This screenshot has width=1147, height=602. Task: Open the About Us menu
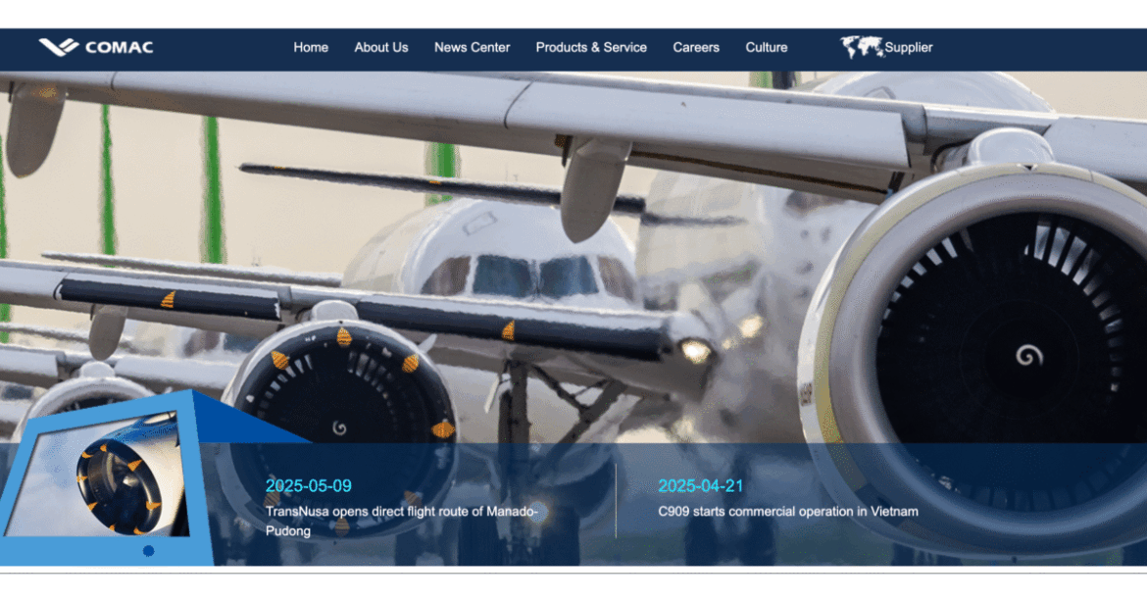[x=380, y=47]
